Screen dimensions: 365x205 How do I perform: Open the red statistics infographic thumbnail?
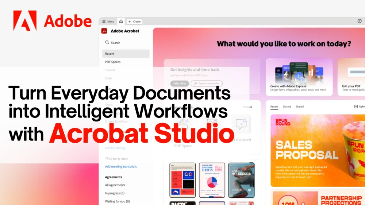pos(182,180)
